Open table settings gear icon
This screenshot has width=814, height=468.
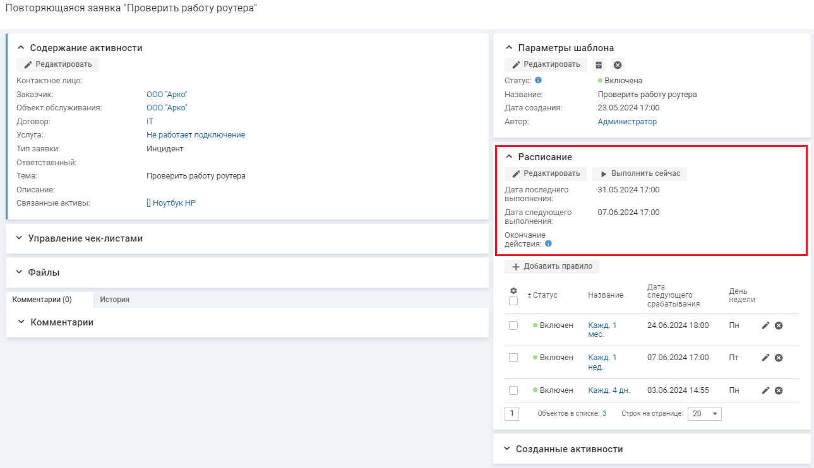(x=513, y=291)
